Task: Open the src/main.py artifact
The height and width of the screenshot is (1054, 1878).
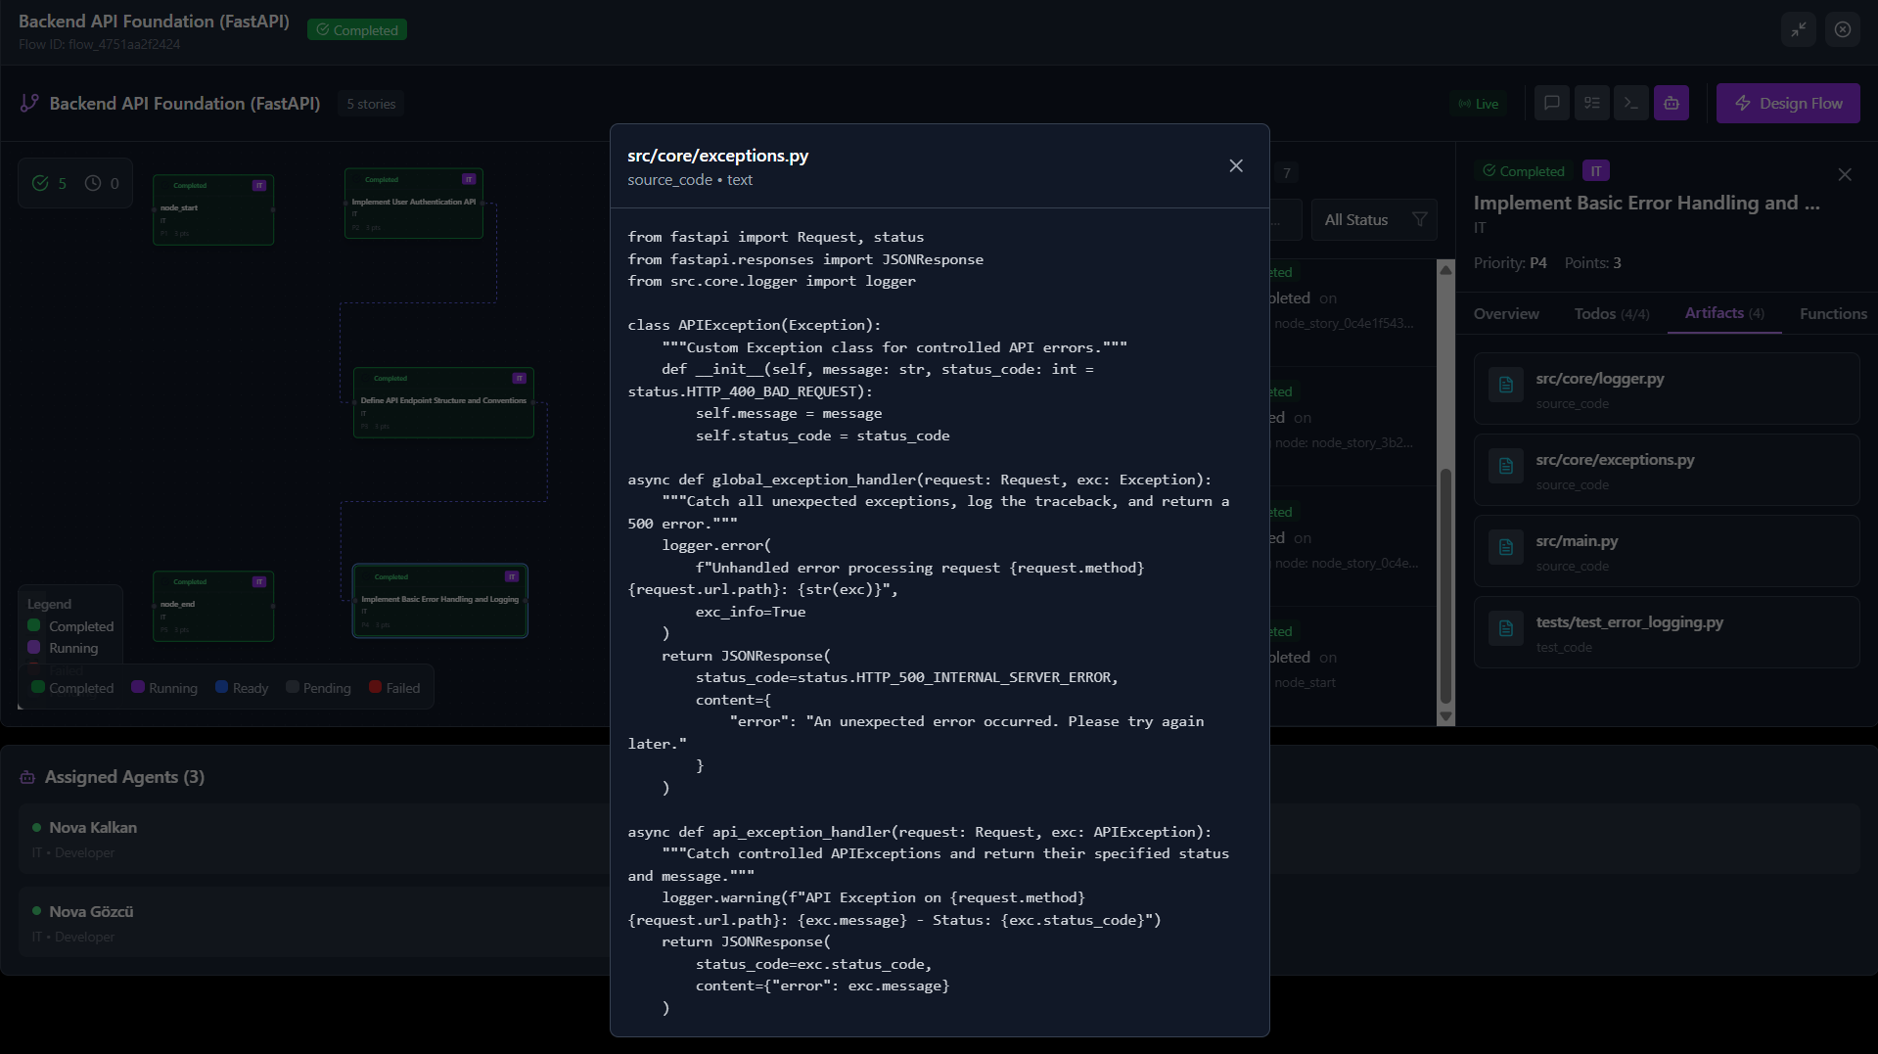Action: coord(1667,551)
